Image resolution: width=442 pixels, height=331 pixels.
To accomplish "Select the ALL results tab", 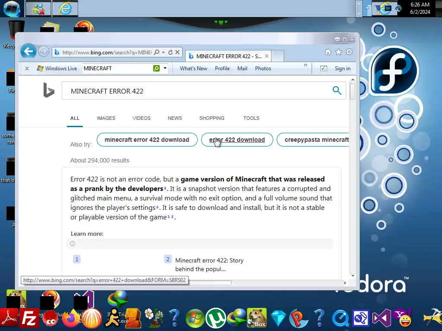I will point(75,118).
